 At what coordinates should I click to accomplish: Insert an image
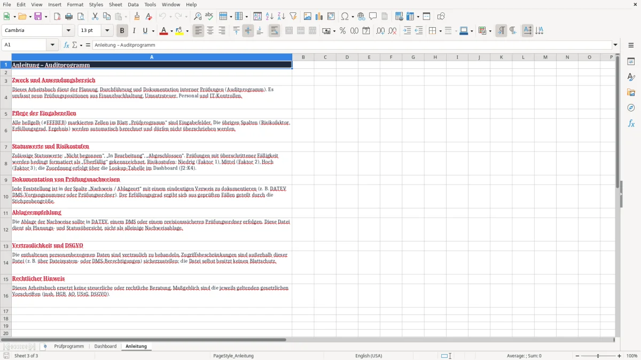point(308,17)
